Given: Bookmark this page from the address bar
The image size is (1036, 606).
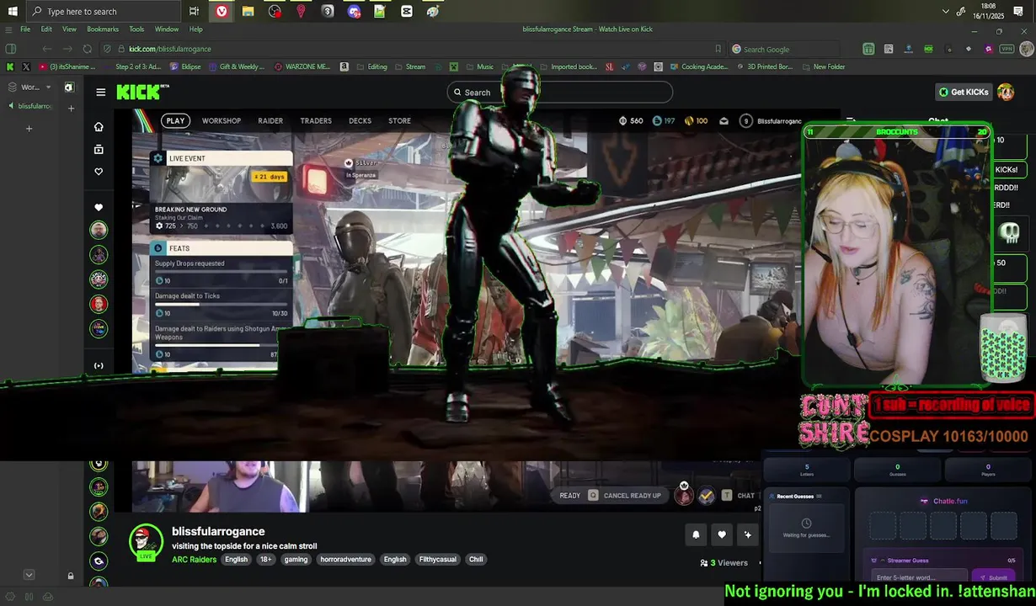Looking at the screenshot, I should 718,49.
